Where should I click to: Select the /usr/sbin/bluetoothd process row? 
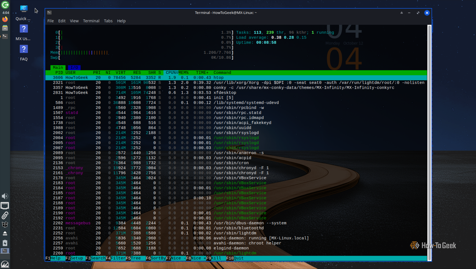pyautogui.click(x=236, y=228)
